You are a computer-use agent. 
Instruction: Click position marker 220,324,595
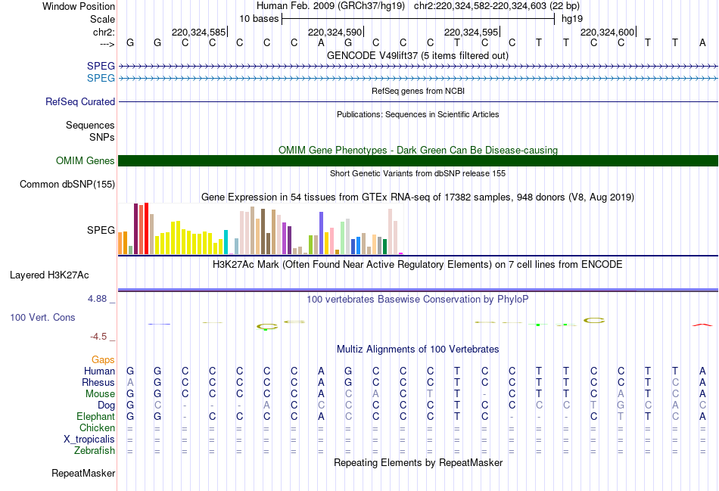[x=472, y=32]
